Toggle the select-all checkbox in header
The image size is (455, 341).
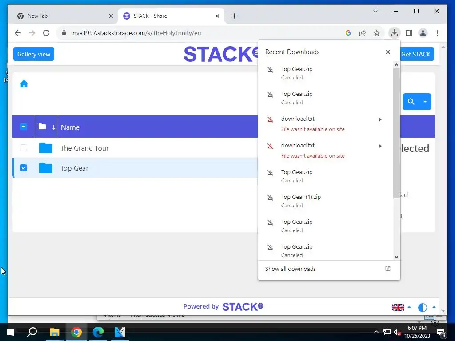(24, 127)
